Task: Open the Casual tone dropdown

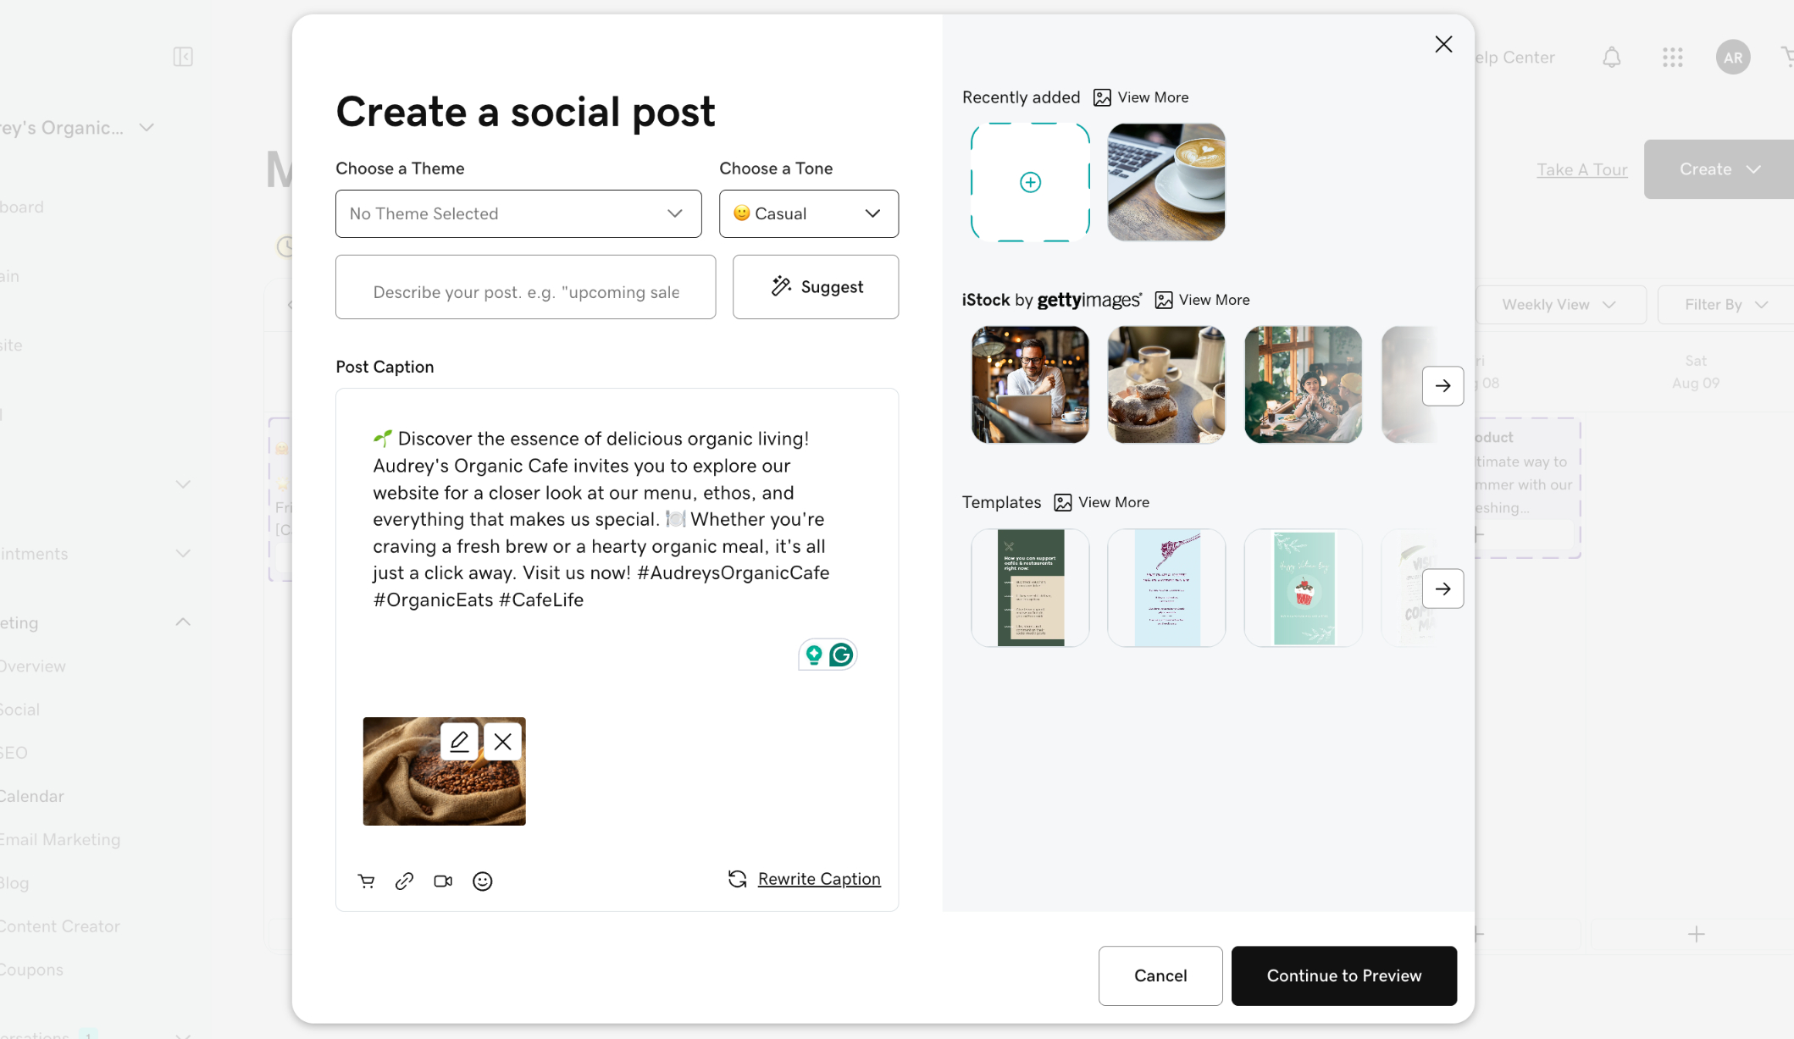Action: 809,213
